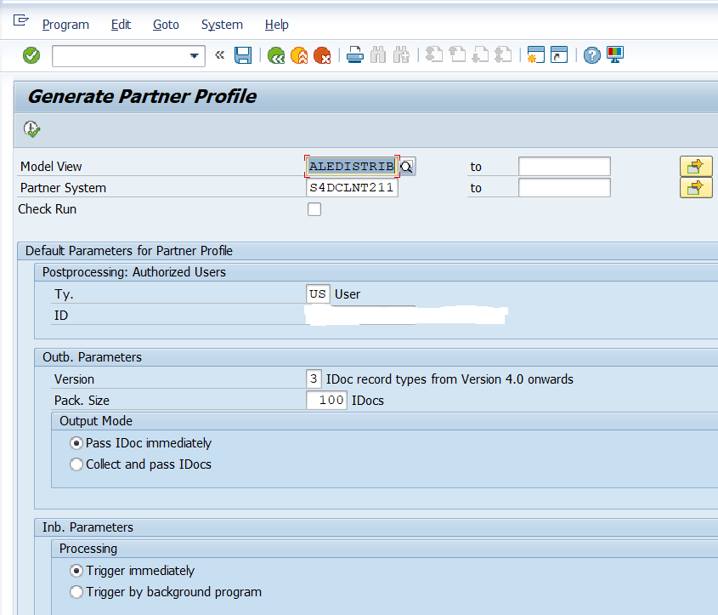This screenshot has width=718, height=615.
Task: Click the Find (binoculars) icon
Action: 377,54
